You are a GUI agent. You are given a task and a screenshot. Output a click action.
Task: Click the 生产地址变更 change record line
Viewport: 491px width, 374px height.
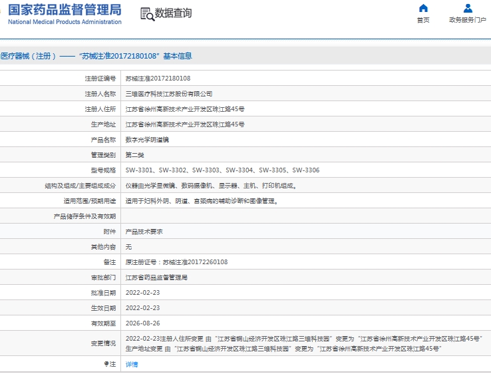pyautogui.click(x=283, y=349)
